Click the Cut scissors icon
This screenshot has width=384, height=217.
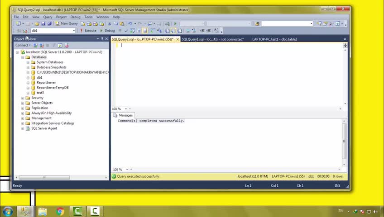click(110, 24)
